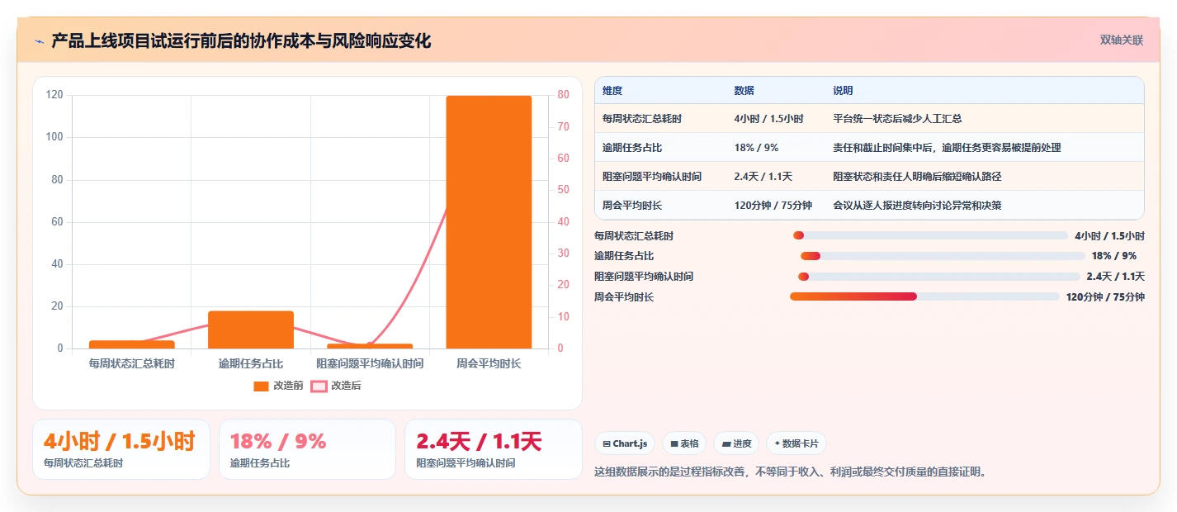Screen dimensions: 1177x512
Task: Click the 每周状态汇总耗时 progress bar
Action: point(930,235)
